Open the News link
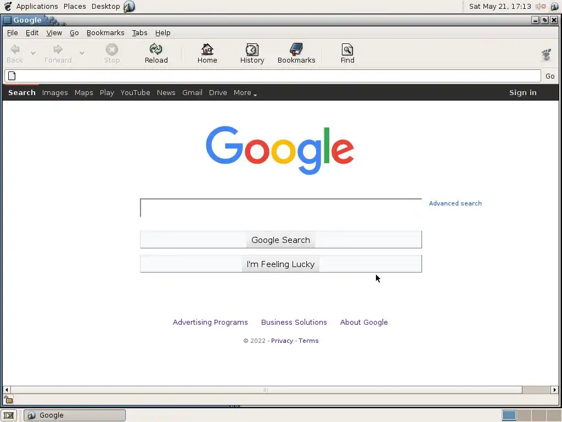The image size is (562, 422). click(166, 92)
